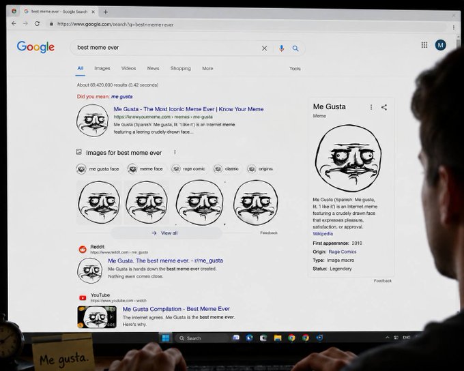Share the Me Gusta knowledge panel
The width and height of the screenshot is (464, 371).
[384, 107]
